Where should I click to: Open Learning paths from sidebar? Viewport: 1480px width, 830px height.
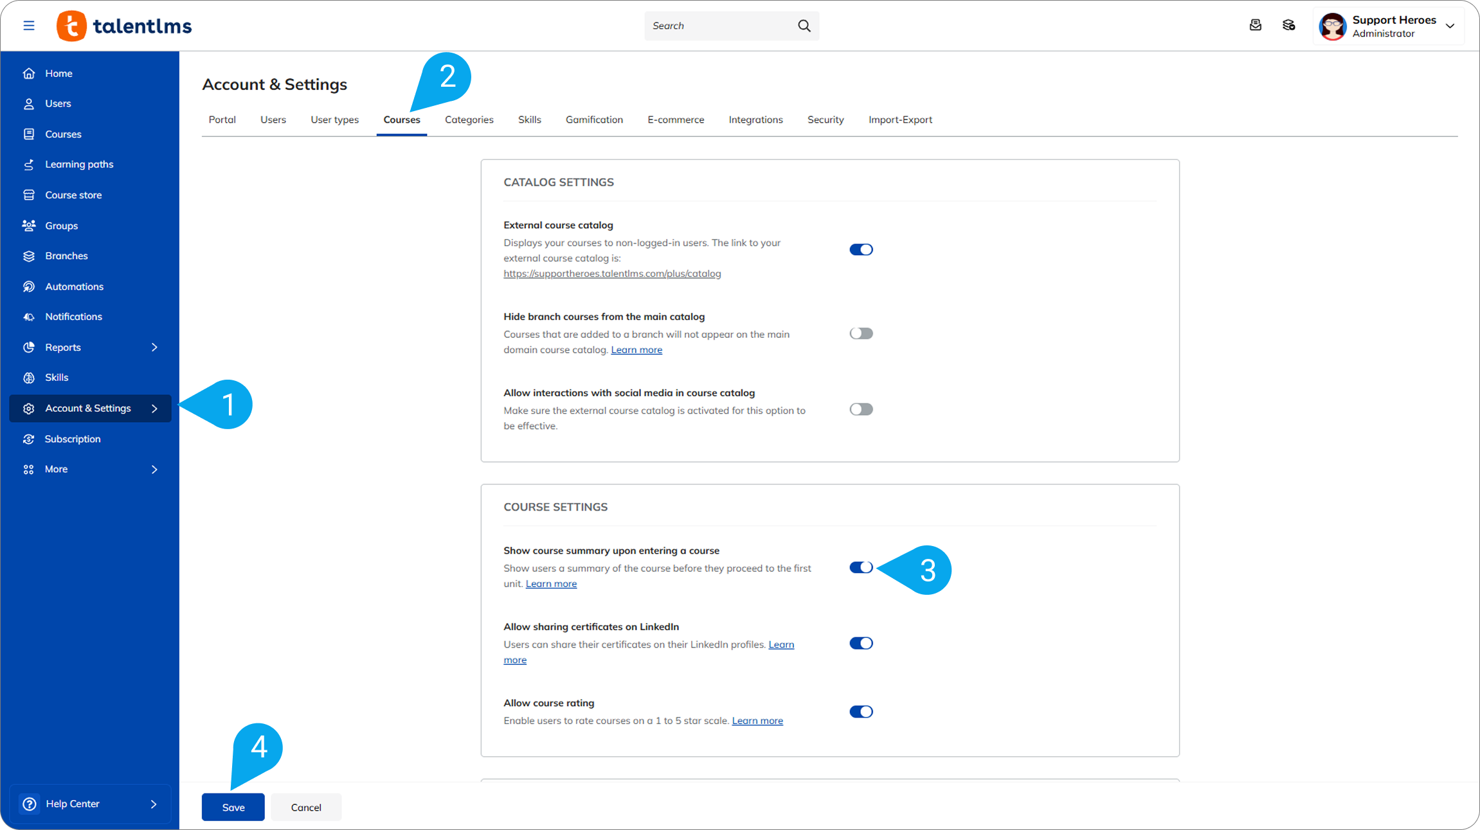pos(78,164)
